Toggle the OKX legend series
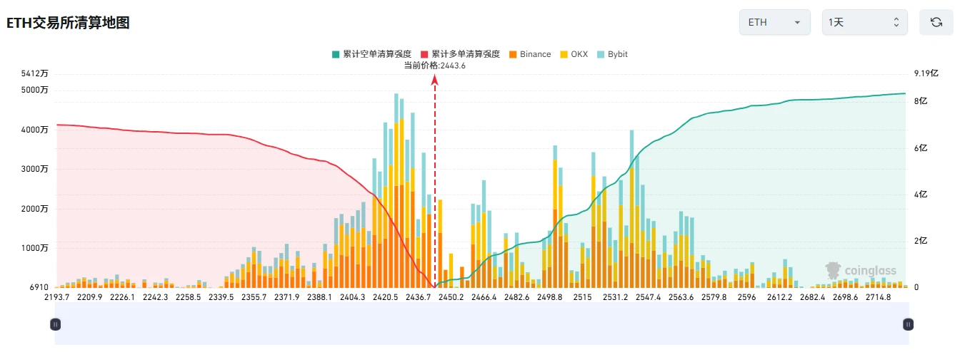 click(574, 54)
